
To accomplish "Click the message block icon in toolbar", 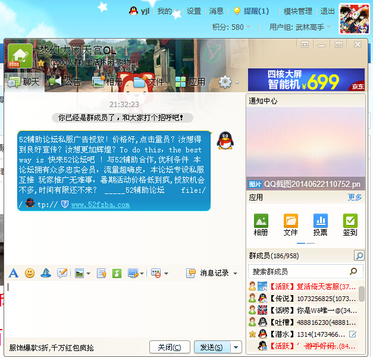I will (x=156, y=273).
